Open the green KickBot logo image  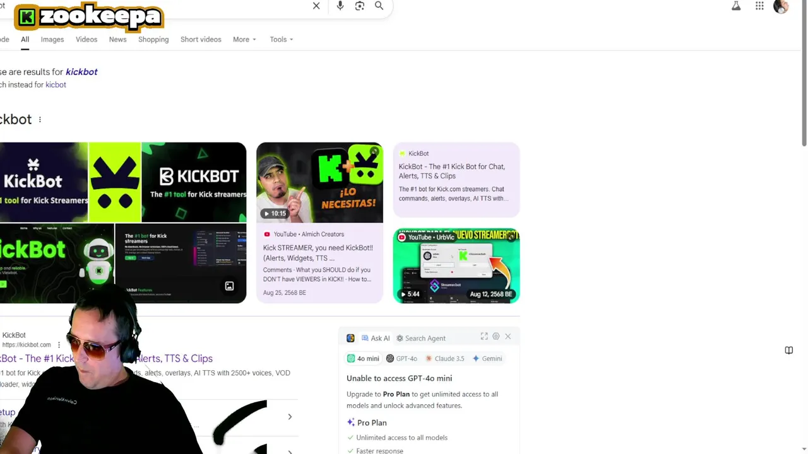pyautogui.click(x=115, y=182)
